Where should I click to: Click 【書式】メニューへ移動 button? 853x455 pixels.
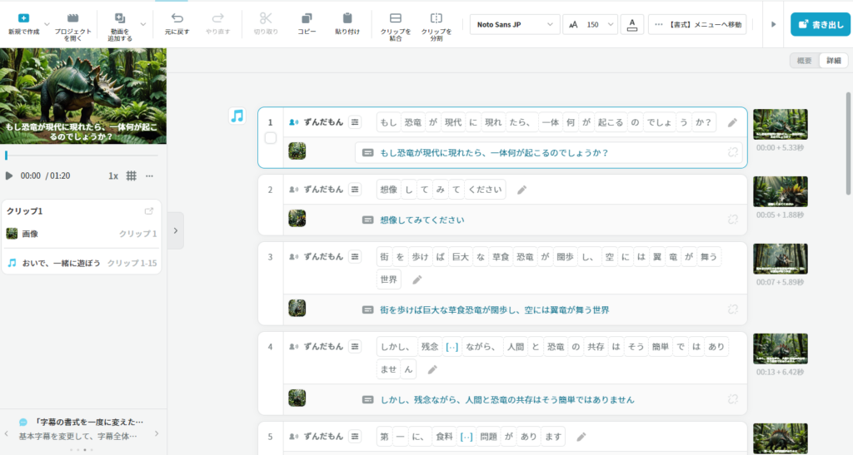click(x=697, y=24)
